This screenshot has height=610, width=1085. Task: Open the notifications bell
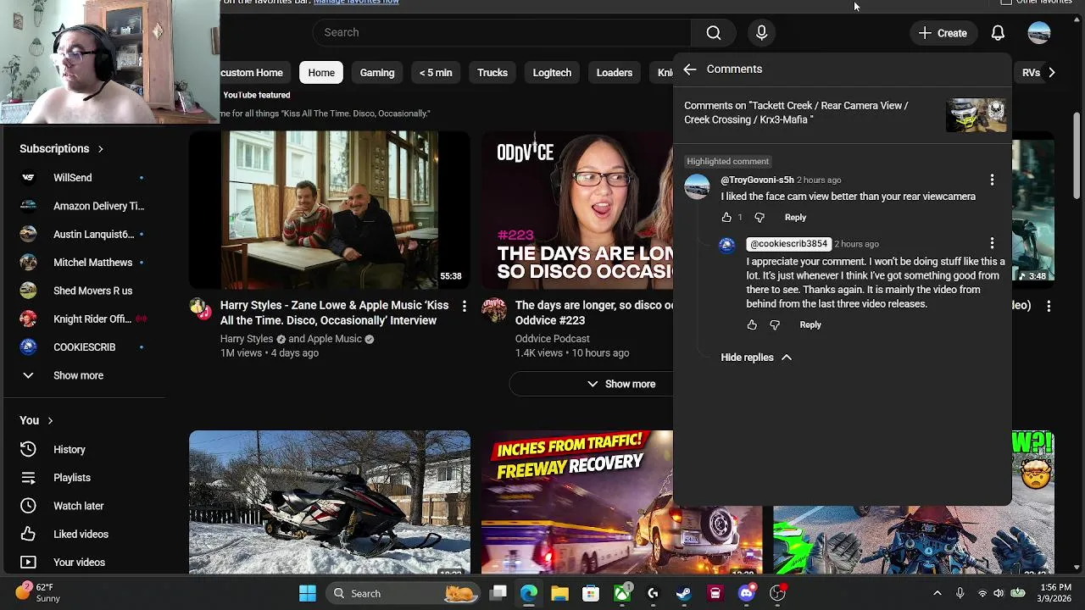[x=998, y=33]
